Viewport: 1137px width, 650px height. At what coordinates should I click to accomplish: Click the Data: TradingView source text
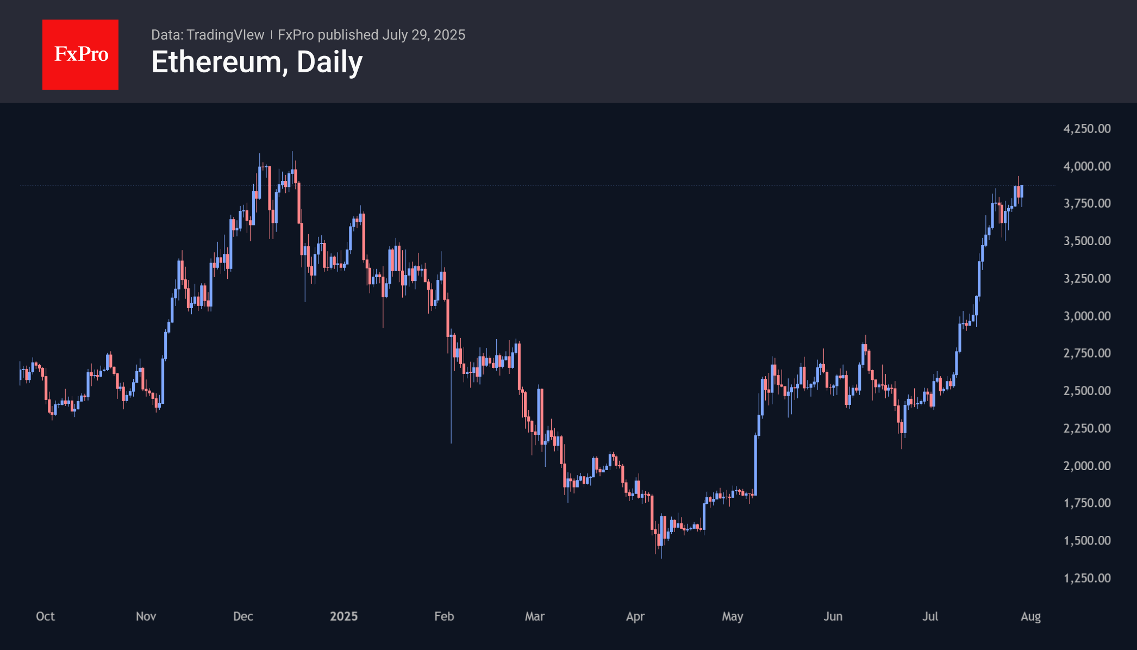click(x=208, y=35)
